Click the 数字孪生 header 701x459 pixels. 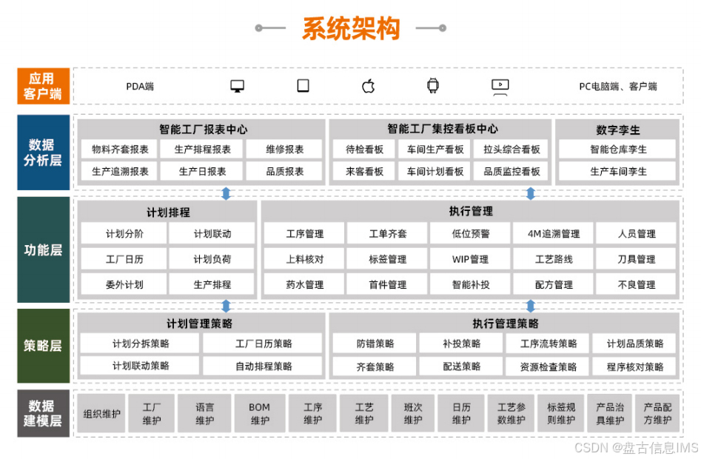[618, 130]
